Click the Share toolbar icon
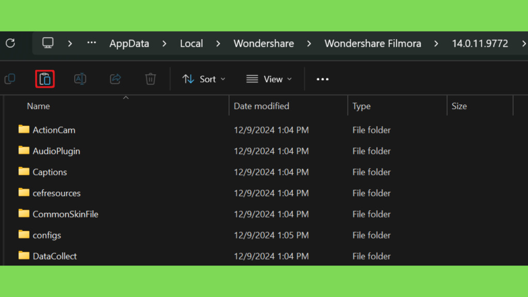The height and width of the screenshot is (297, 528). (x=115, y=79)
